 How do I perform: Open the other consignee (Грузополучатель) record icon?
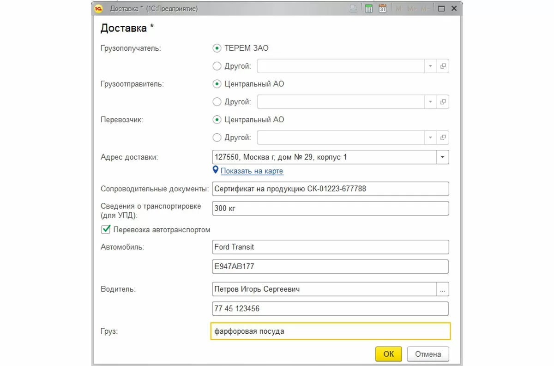click(x=443, y=66)
